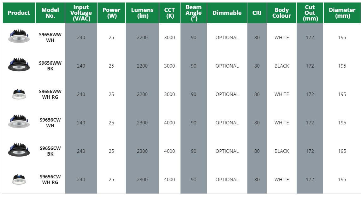Select the S9656CW BK model number text
361x197 pixels.
(50, 151)
